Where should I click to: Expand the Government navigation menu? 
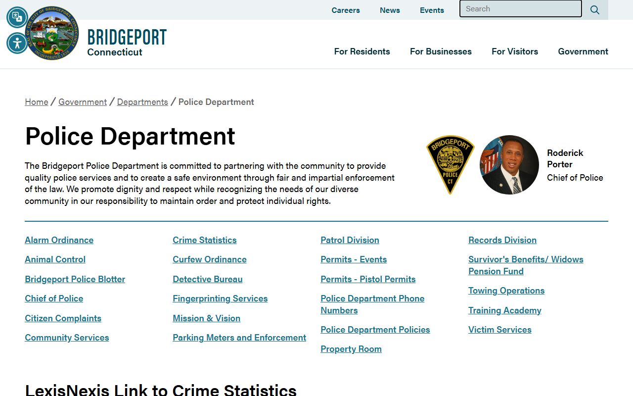pyautogui.click(x=583, y=51)
